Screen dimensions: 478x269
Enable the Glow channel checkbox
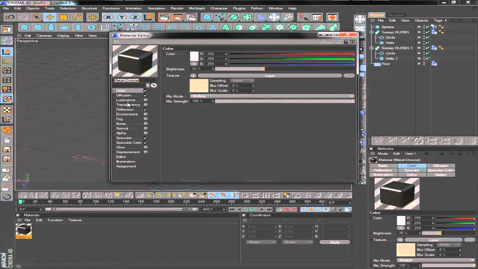coord(146,147)
